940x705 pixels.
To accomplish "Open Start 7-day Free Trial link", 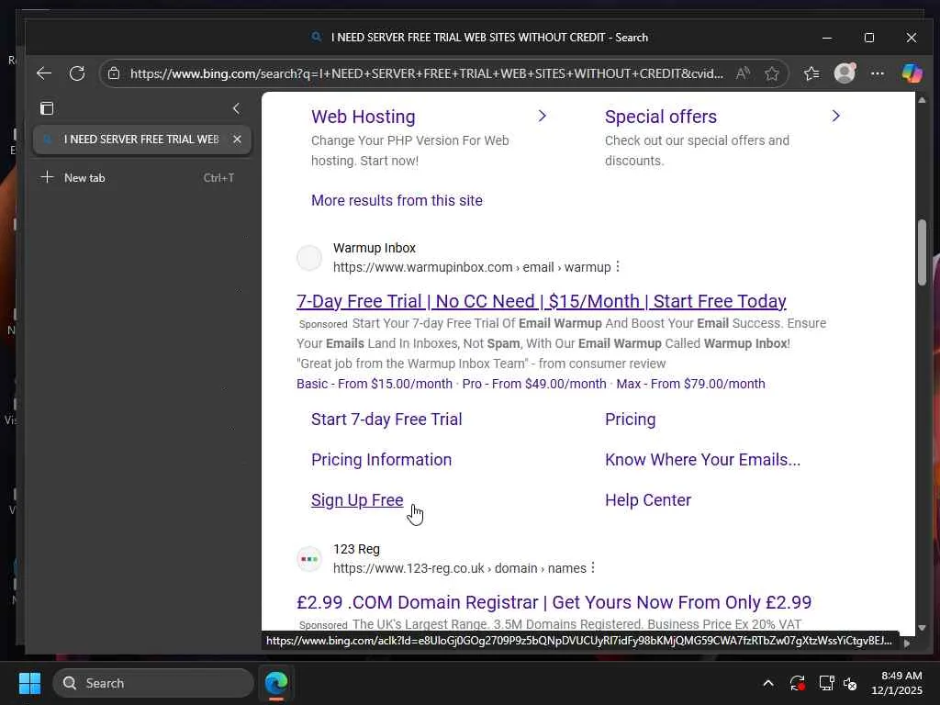I will pos(386,419).
